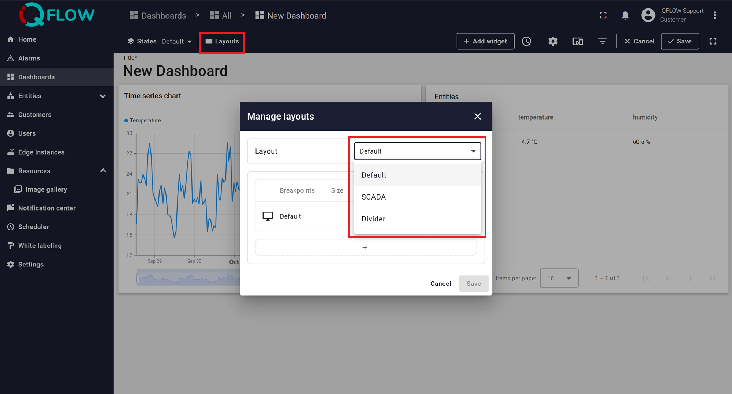Click the Add widget button
Viewport: 732px width, 394px height.
coord(485,41)
